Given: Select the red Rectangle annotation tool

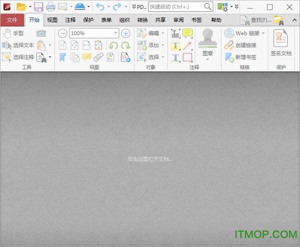Looking at the screenshot, I should (x=187, y=57).
